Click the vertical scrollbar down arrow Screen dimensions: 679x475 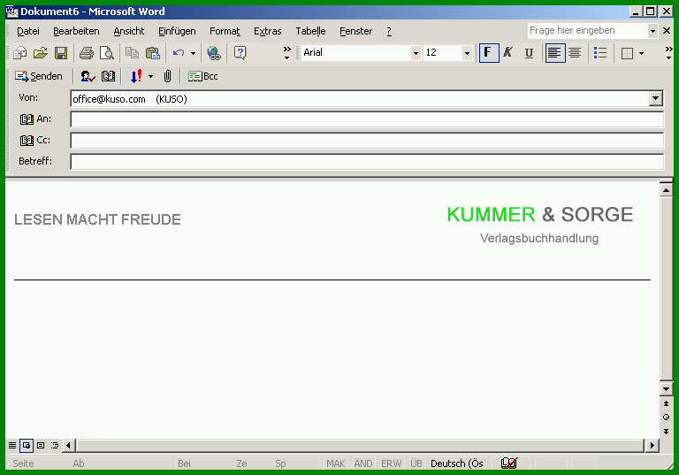pos(666,388)
